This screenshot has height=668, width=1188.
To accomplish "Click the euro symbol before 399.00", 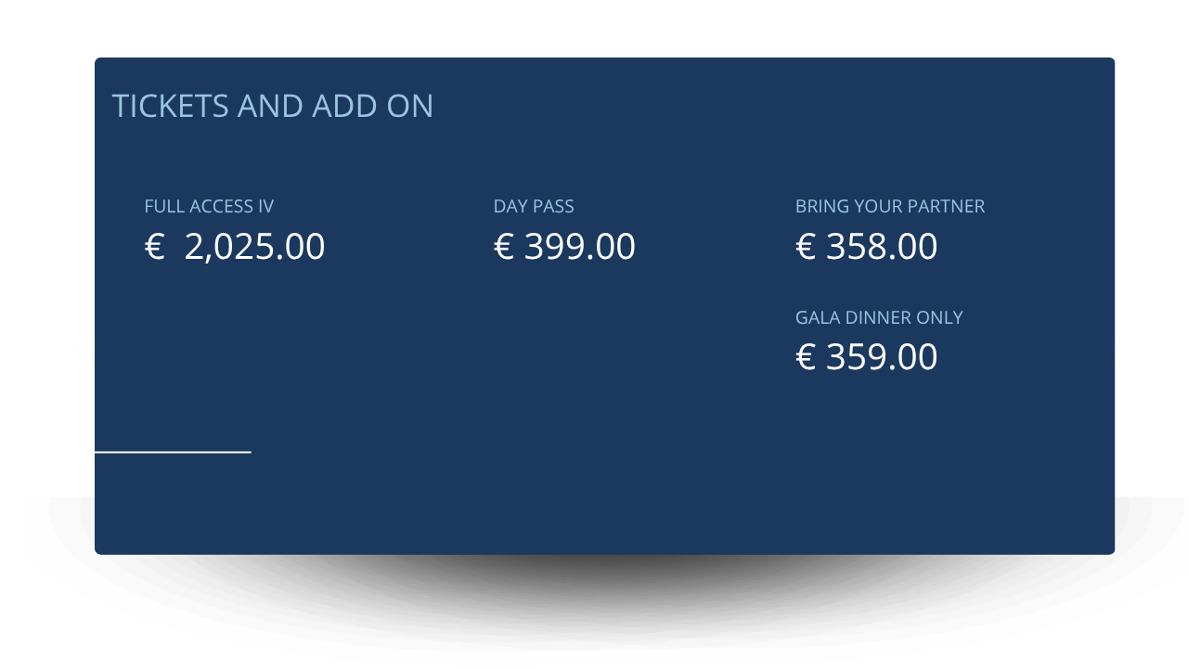I will coord(504,247).
